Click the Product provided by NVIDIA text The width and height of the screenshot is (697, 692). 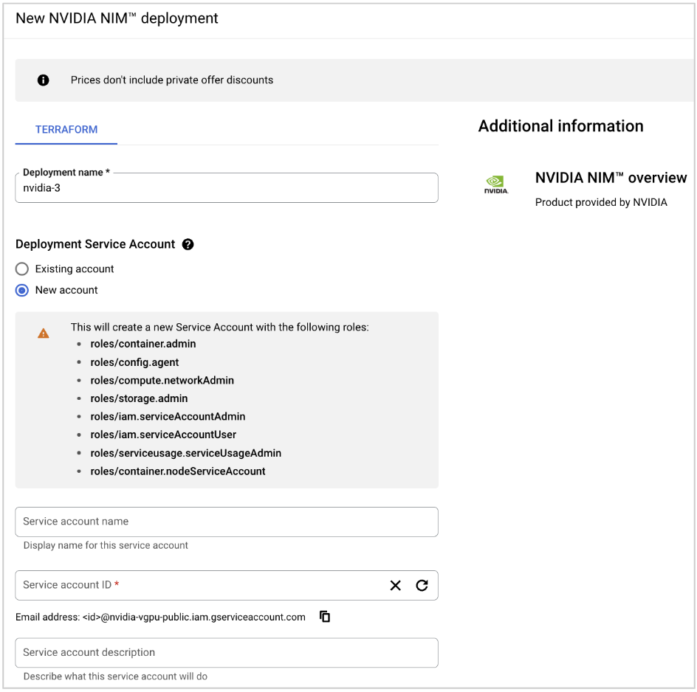tap(601, 202)
